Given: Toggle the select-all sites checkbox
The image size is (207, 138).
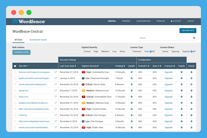Looking at the screenshot, I should [x=15, y=66].
